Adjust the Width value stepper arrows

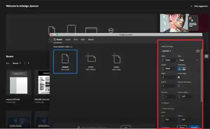(163, 60)
